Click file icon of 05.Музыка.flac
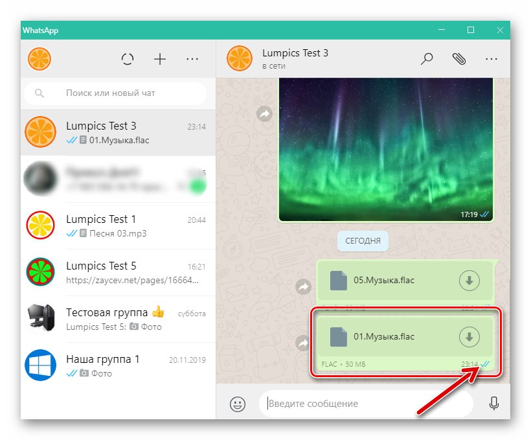 339,281
